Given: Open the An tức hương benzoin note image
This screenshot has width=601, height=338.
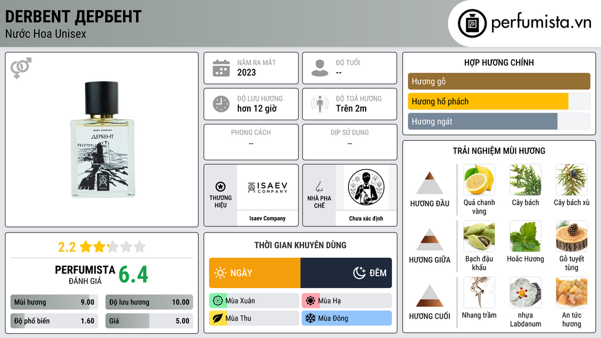Looking at the screenshot, I should pos(572,293).
